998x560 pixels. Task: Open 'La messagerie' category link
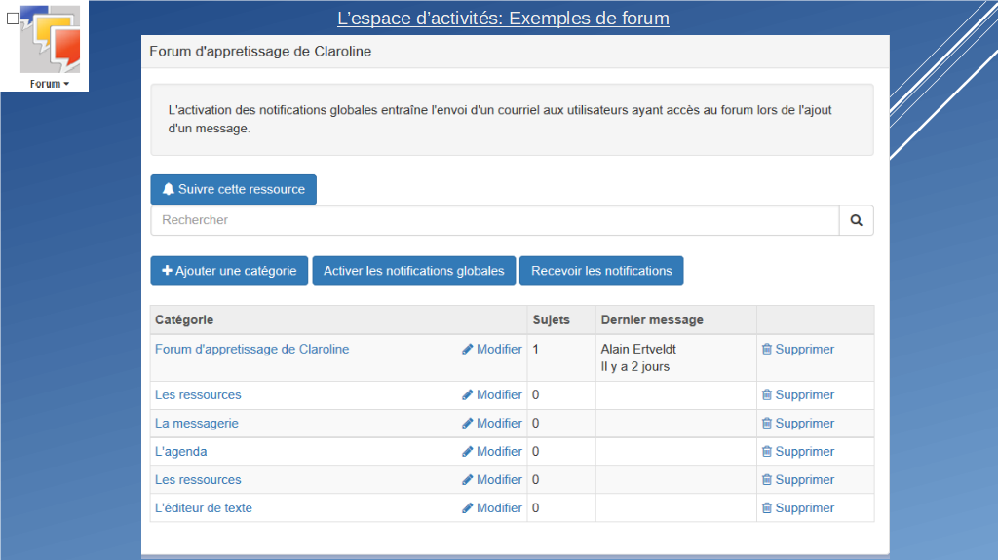(x=197, y=424)
